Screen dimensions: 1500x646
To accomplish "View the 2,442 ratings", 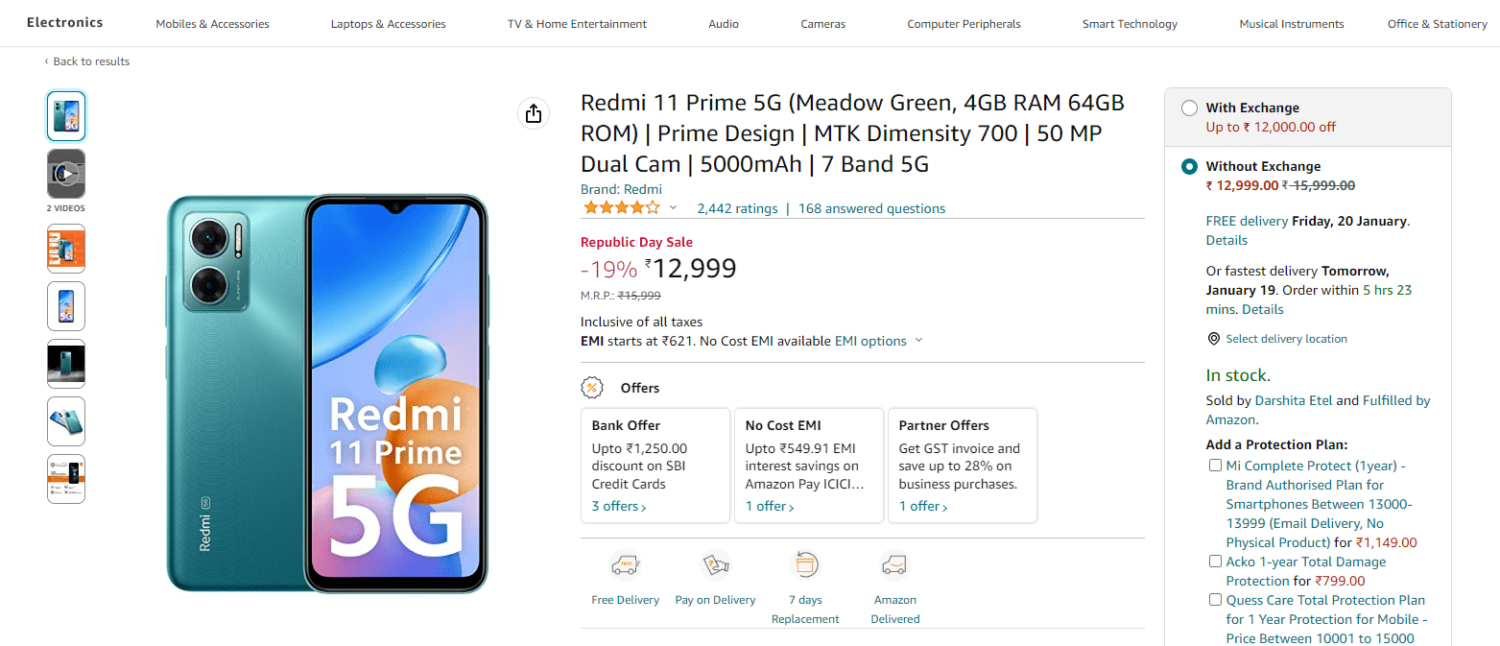I will 737,207.
